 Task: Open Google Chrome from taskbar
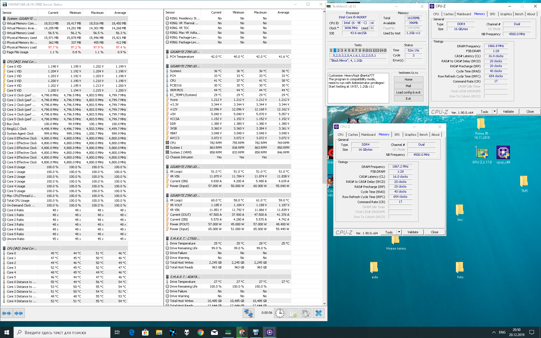click(x=200, y=332)
